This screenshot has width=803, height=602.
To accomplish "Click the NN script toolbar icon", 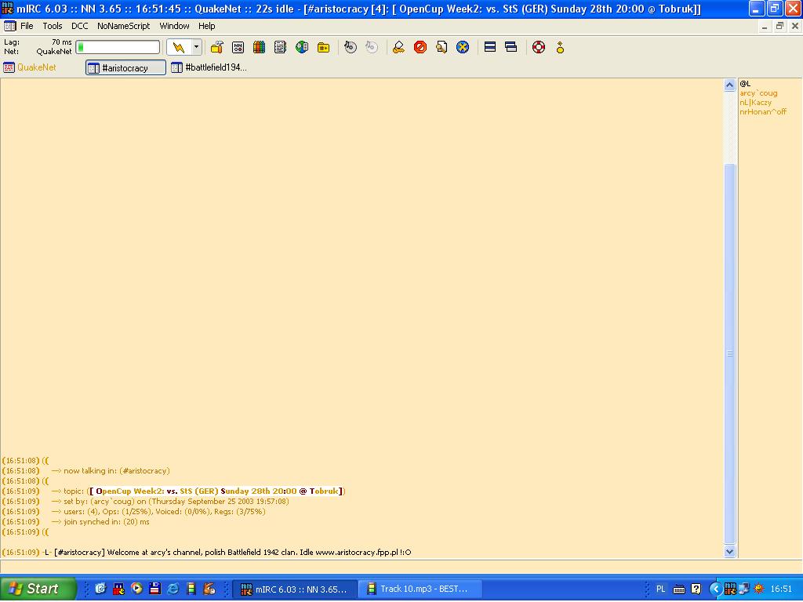I will (238, 47).
